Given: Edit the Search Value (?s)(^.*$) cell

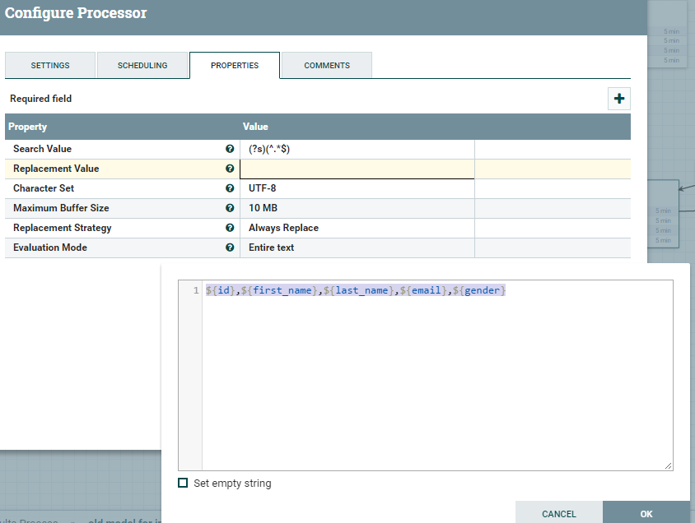Looking at the screenshot, I should 357,149.
